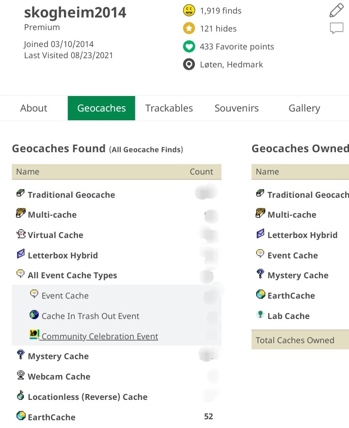The image size is (349, 428).
Task: Click Letterbox Hybrid in Geocaches Found
Action: pyautogui.click(x=63, y=255)
